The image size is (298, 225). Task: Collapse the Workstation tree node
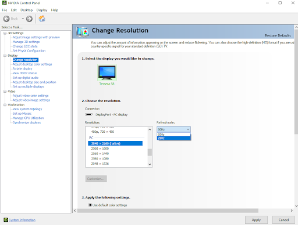pyautogui.click(x=5, y=105)
